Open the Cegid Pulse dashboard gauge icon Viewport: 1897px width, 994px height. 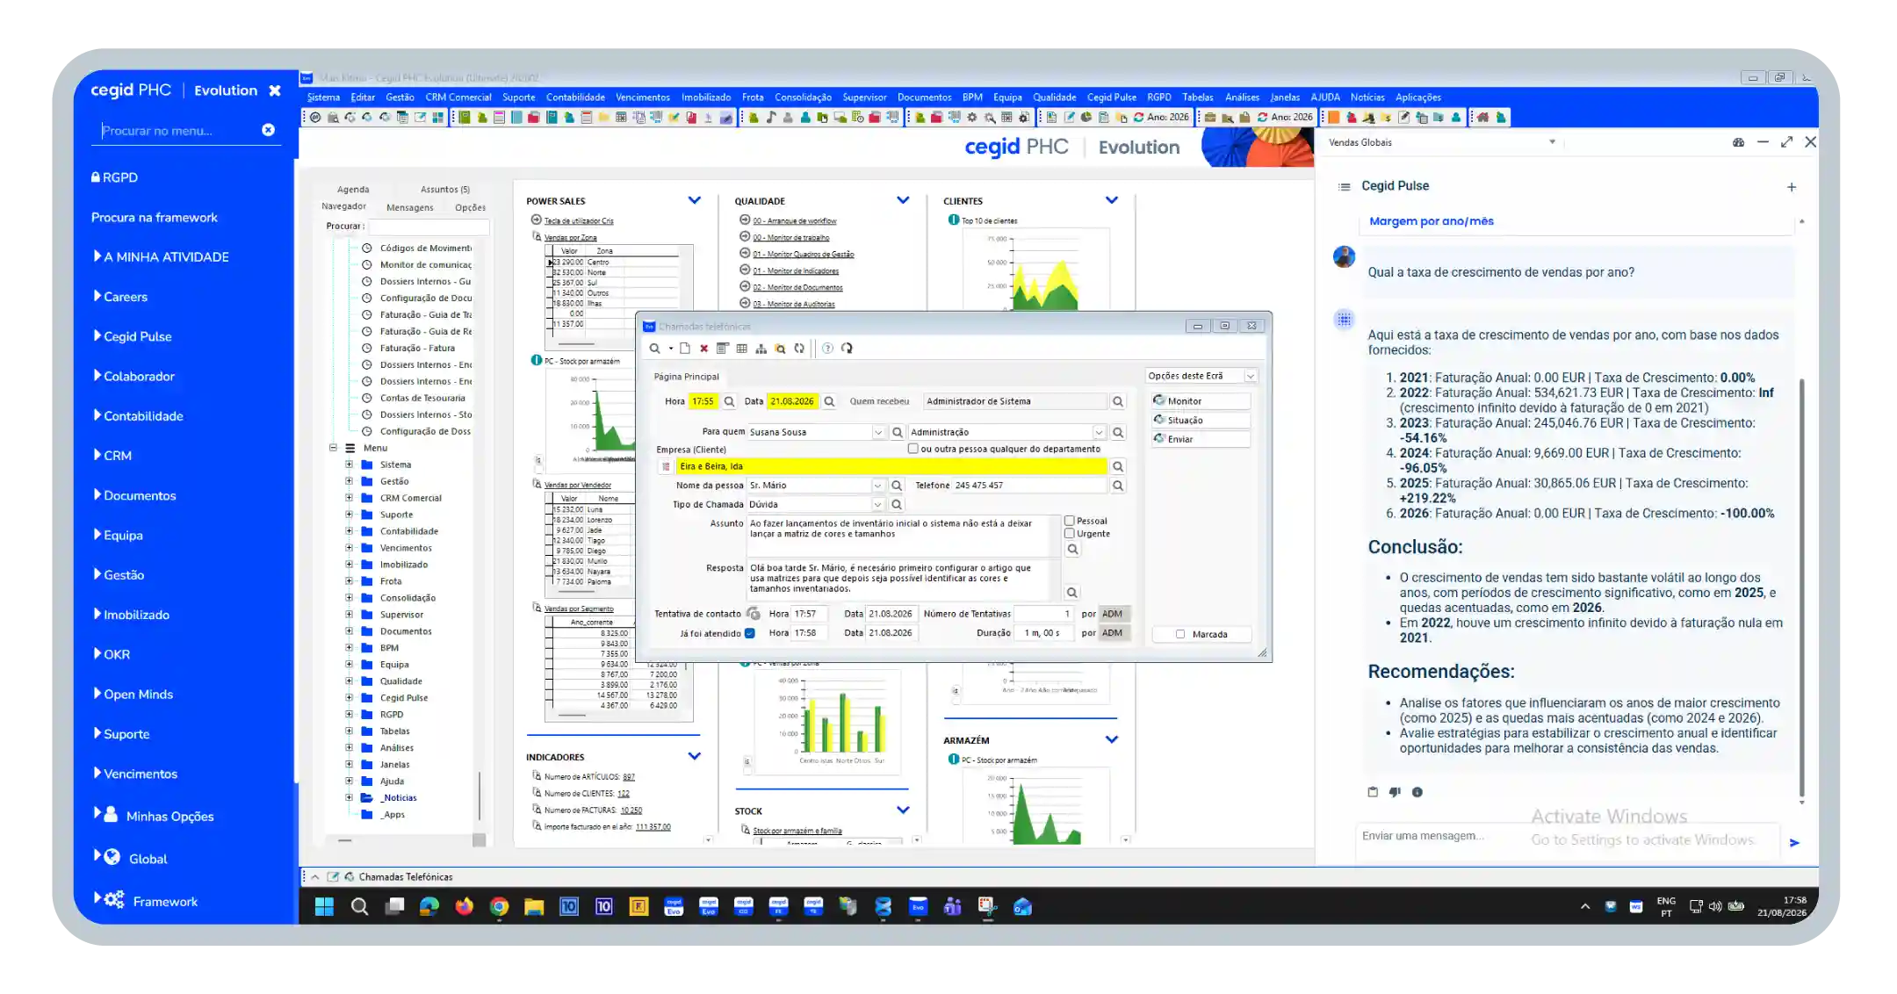[x=1738, y=142]
